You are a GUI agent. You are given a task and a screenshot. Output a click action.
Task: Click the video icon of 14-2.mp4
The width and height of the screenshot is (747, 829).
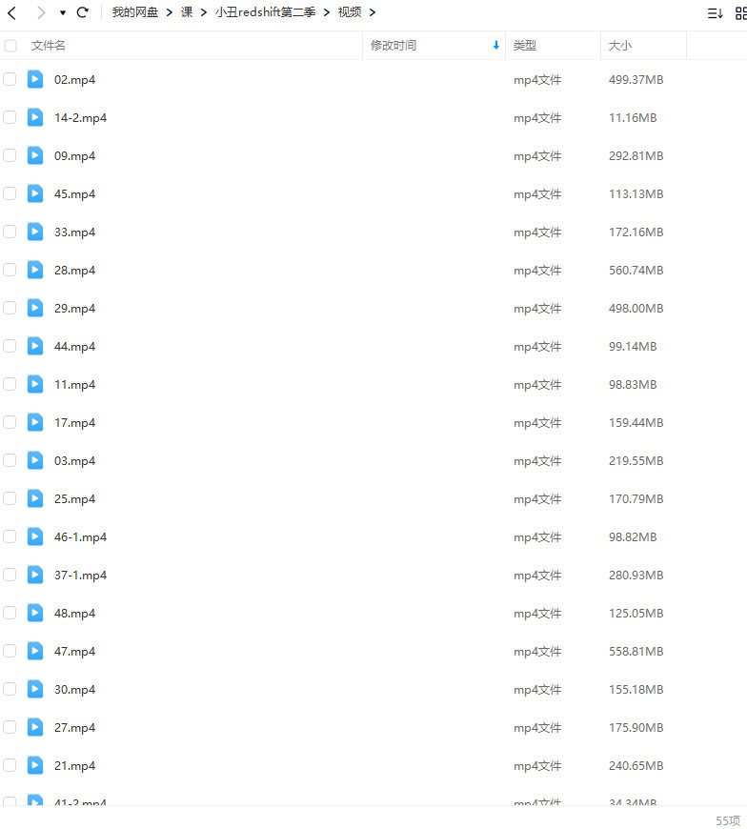(x=35, y=117)
